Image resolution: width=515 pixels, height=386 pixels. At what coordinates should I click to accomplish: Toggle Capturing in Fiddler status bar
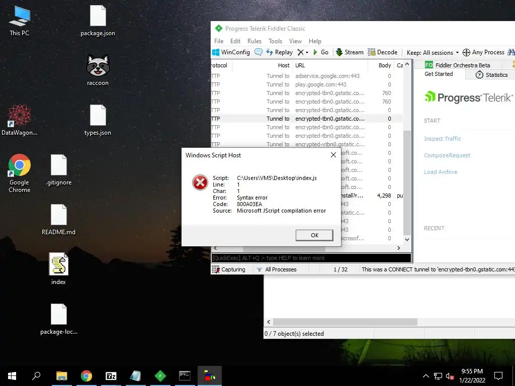[229, 269]
